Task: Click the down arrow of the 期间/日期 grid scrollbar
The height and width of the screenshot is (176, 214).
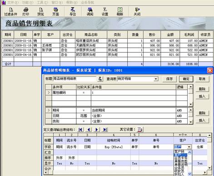Action: pyautogui.click(x=190, y=122)
